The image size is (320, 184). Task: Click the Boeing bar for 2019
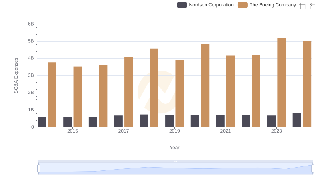tap(180, 93)
